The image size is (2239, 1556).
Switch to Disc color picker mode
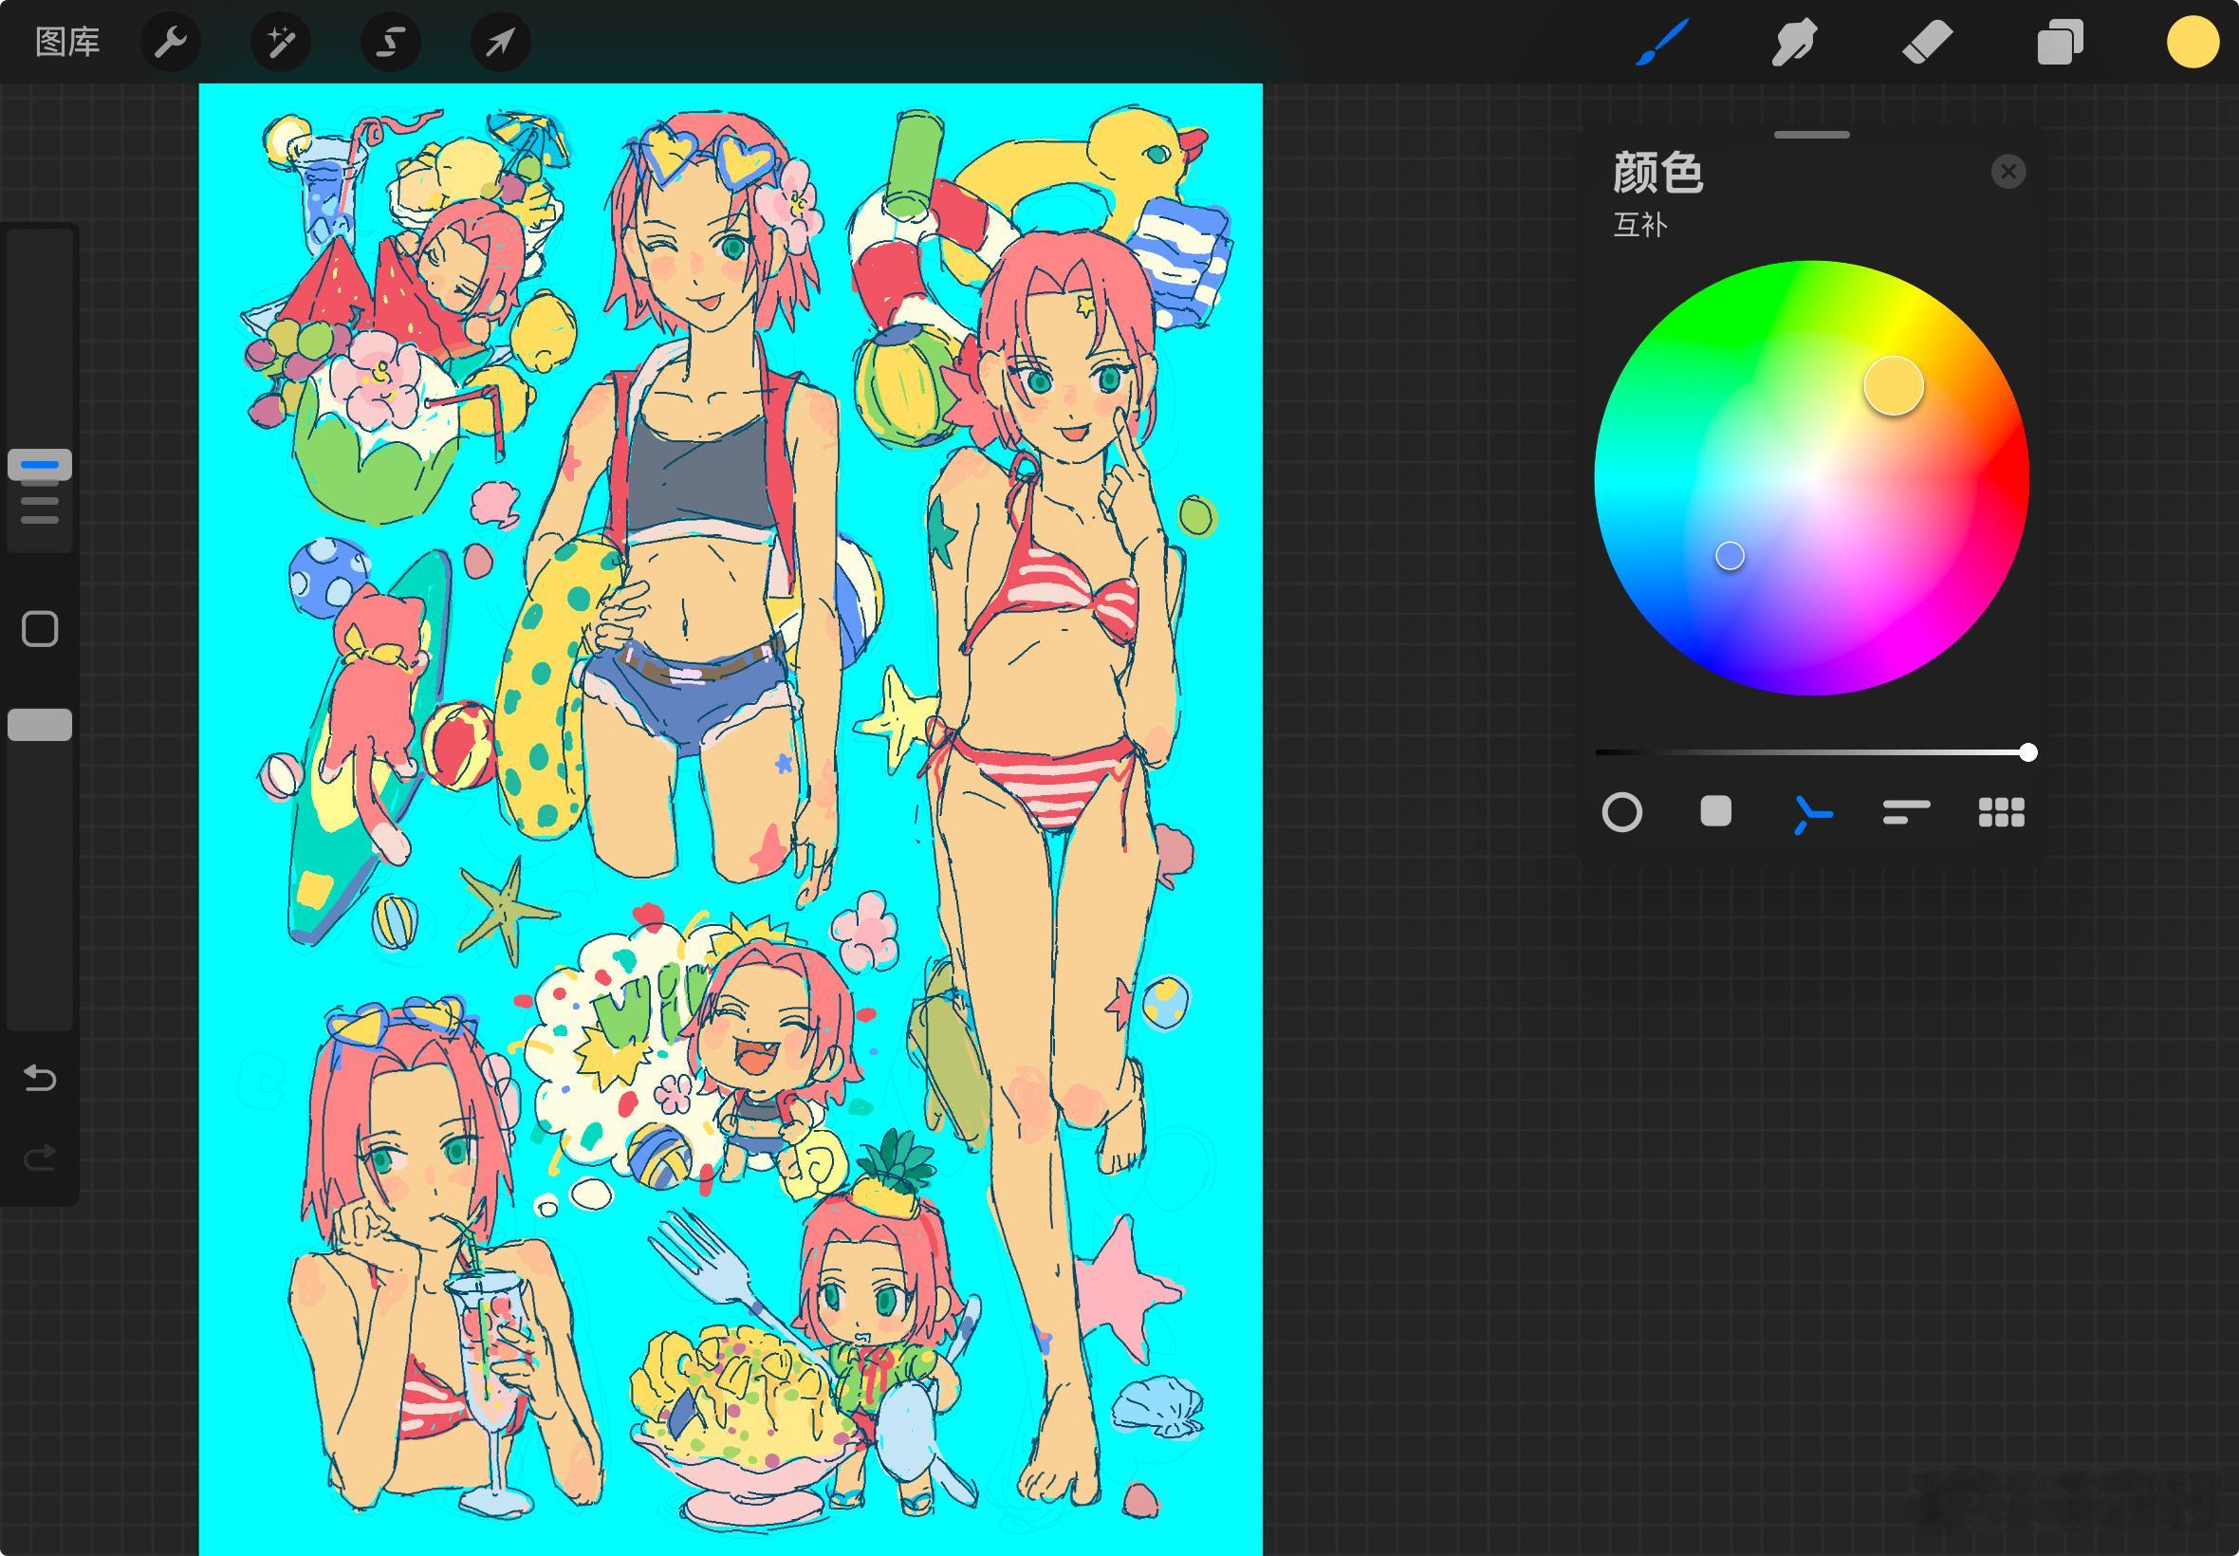1622,812
